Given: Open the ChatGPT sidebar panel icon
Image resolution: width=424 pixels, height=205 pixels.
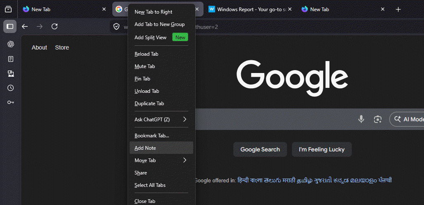Looking at the screenshot, I should click(11, 44).
